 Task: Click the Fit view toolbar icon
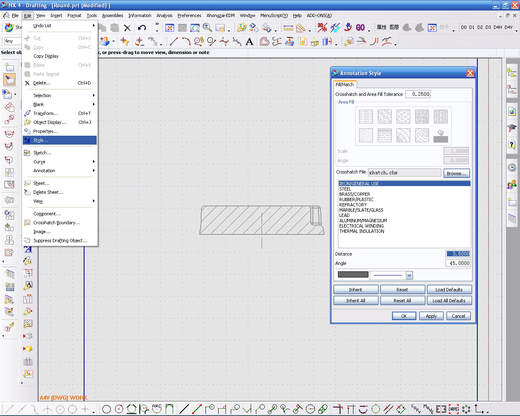tap(170, 28)
